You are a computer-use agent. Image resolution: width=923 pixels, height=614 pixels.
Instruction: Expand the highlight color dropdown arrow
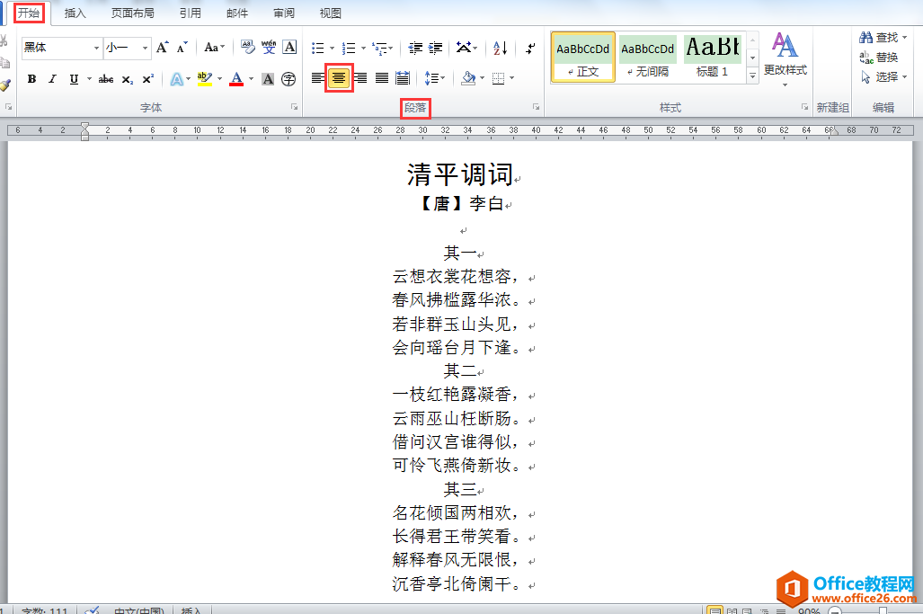point(219,79)
